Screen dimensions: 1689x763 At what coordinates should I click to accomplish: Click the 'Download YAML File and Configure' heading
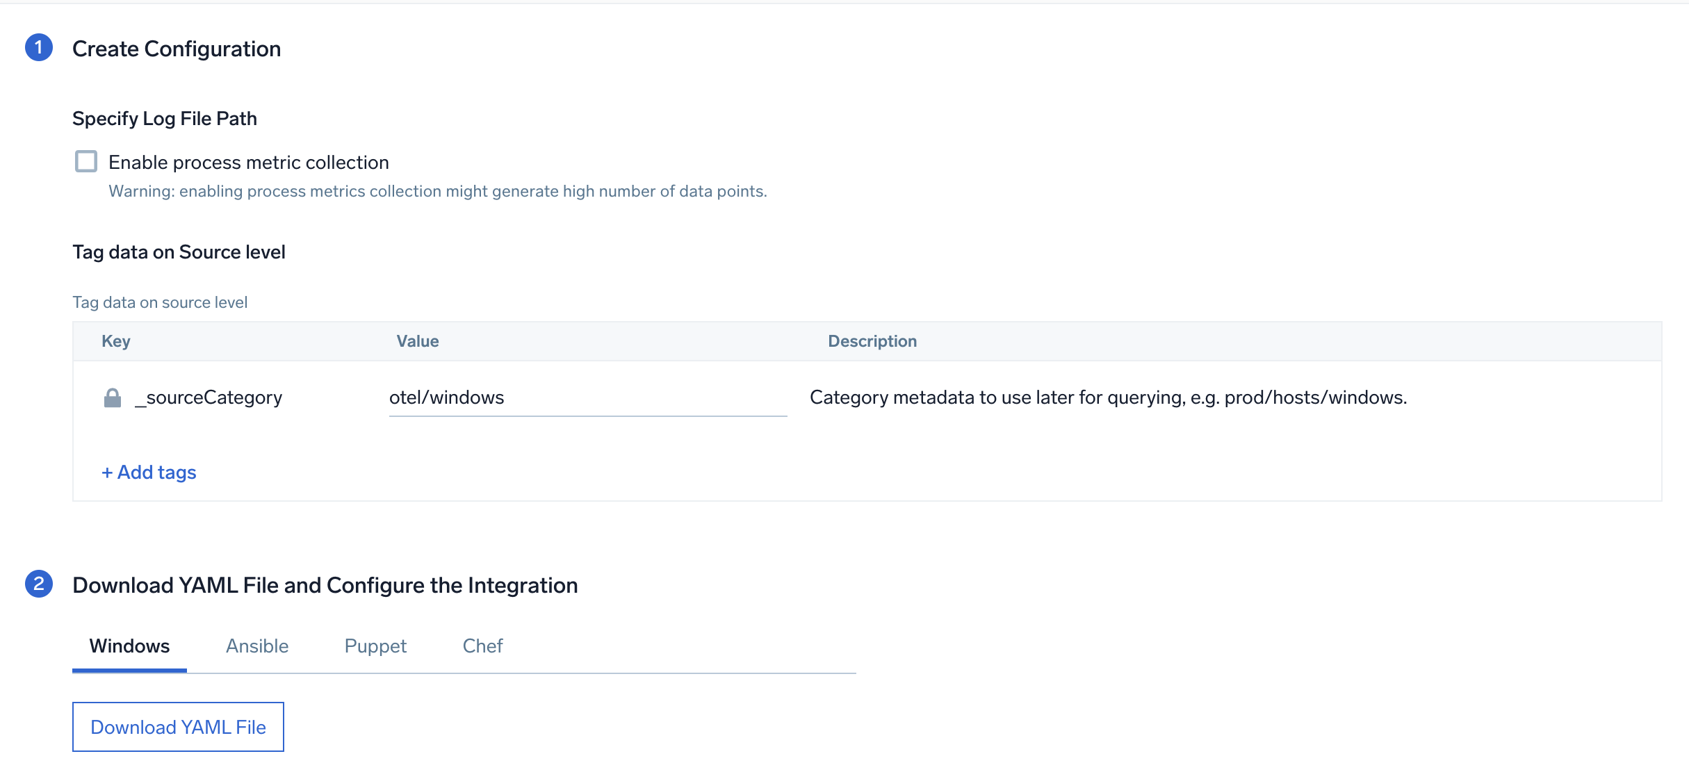[325, 585]
